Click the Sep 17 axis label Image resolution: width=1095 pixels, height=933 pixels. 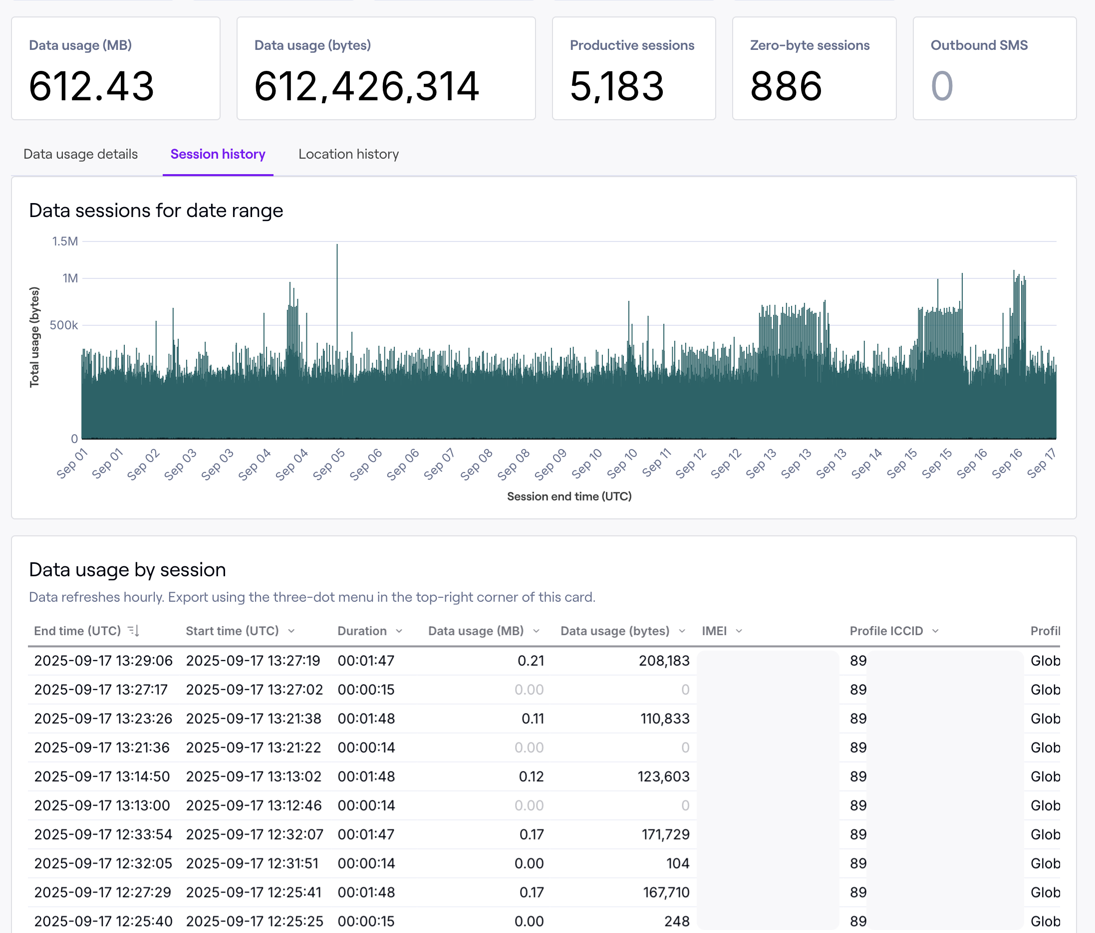[x=1041, y=464]
